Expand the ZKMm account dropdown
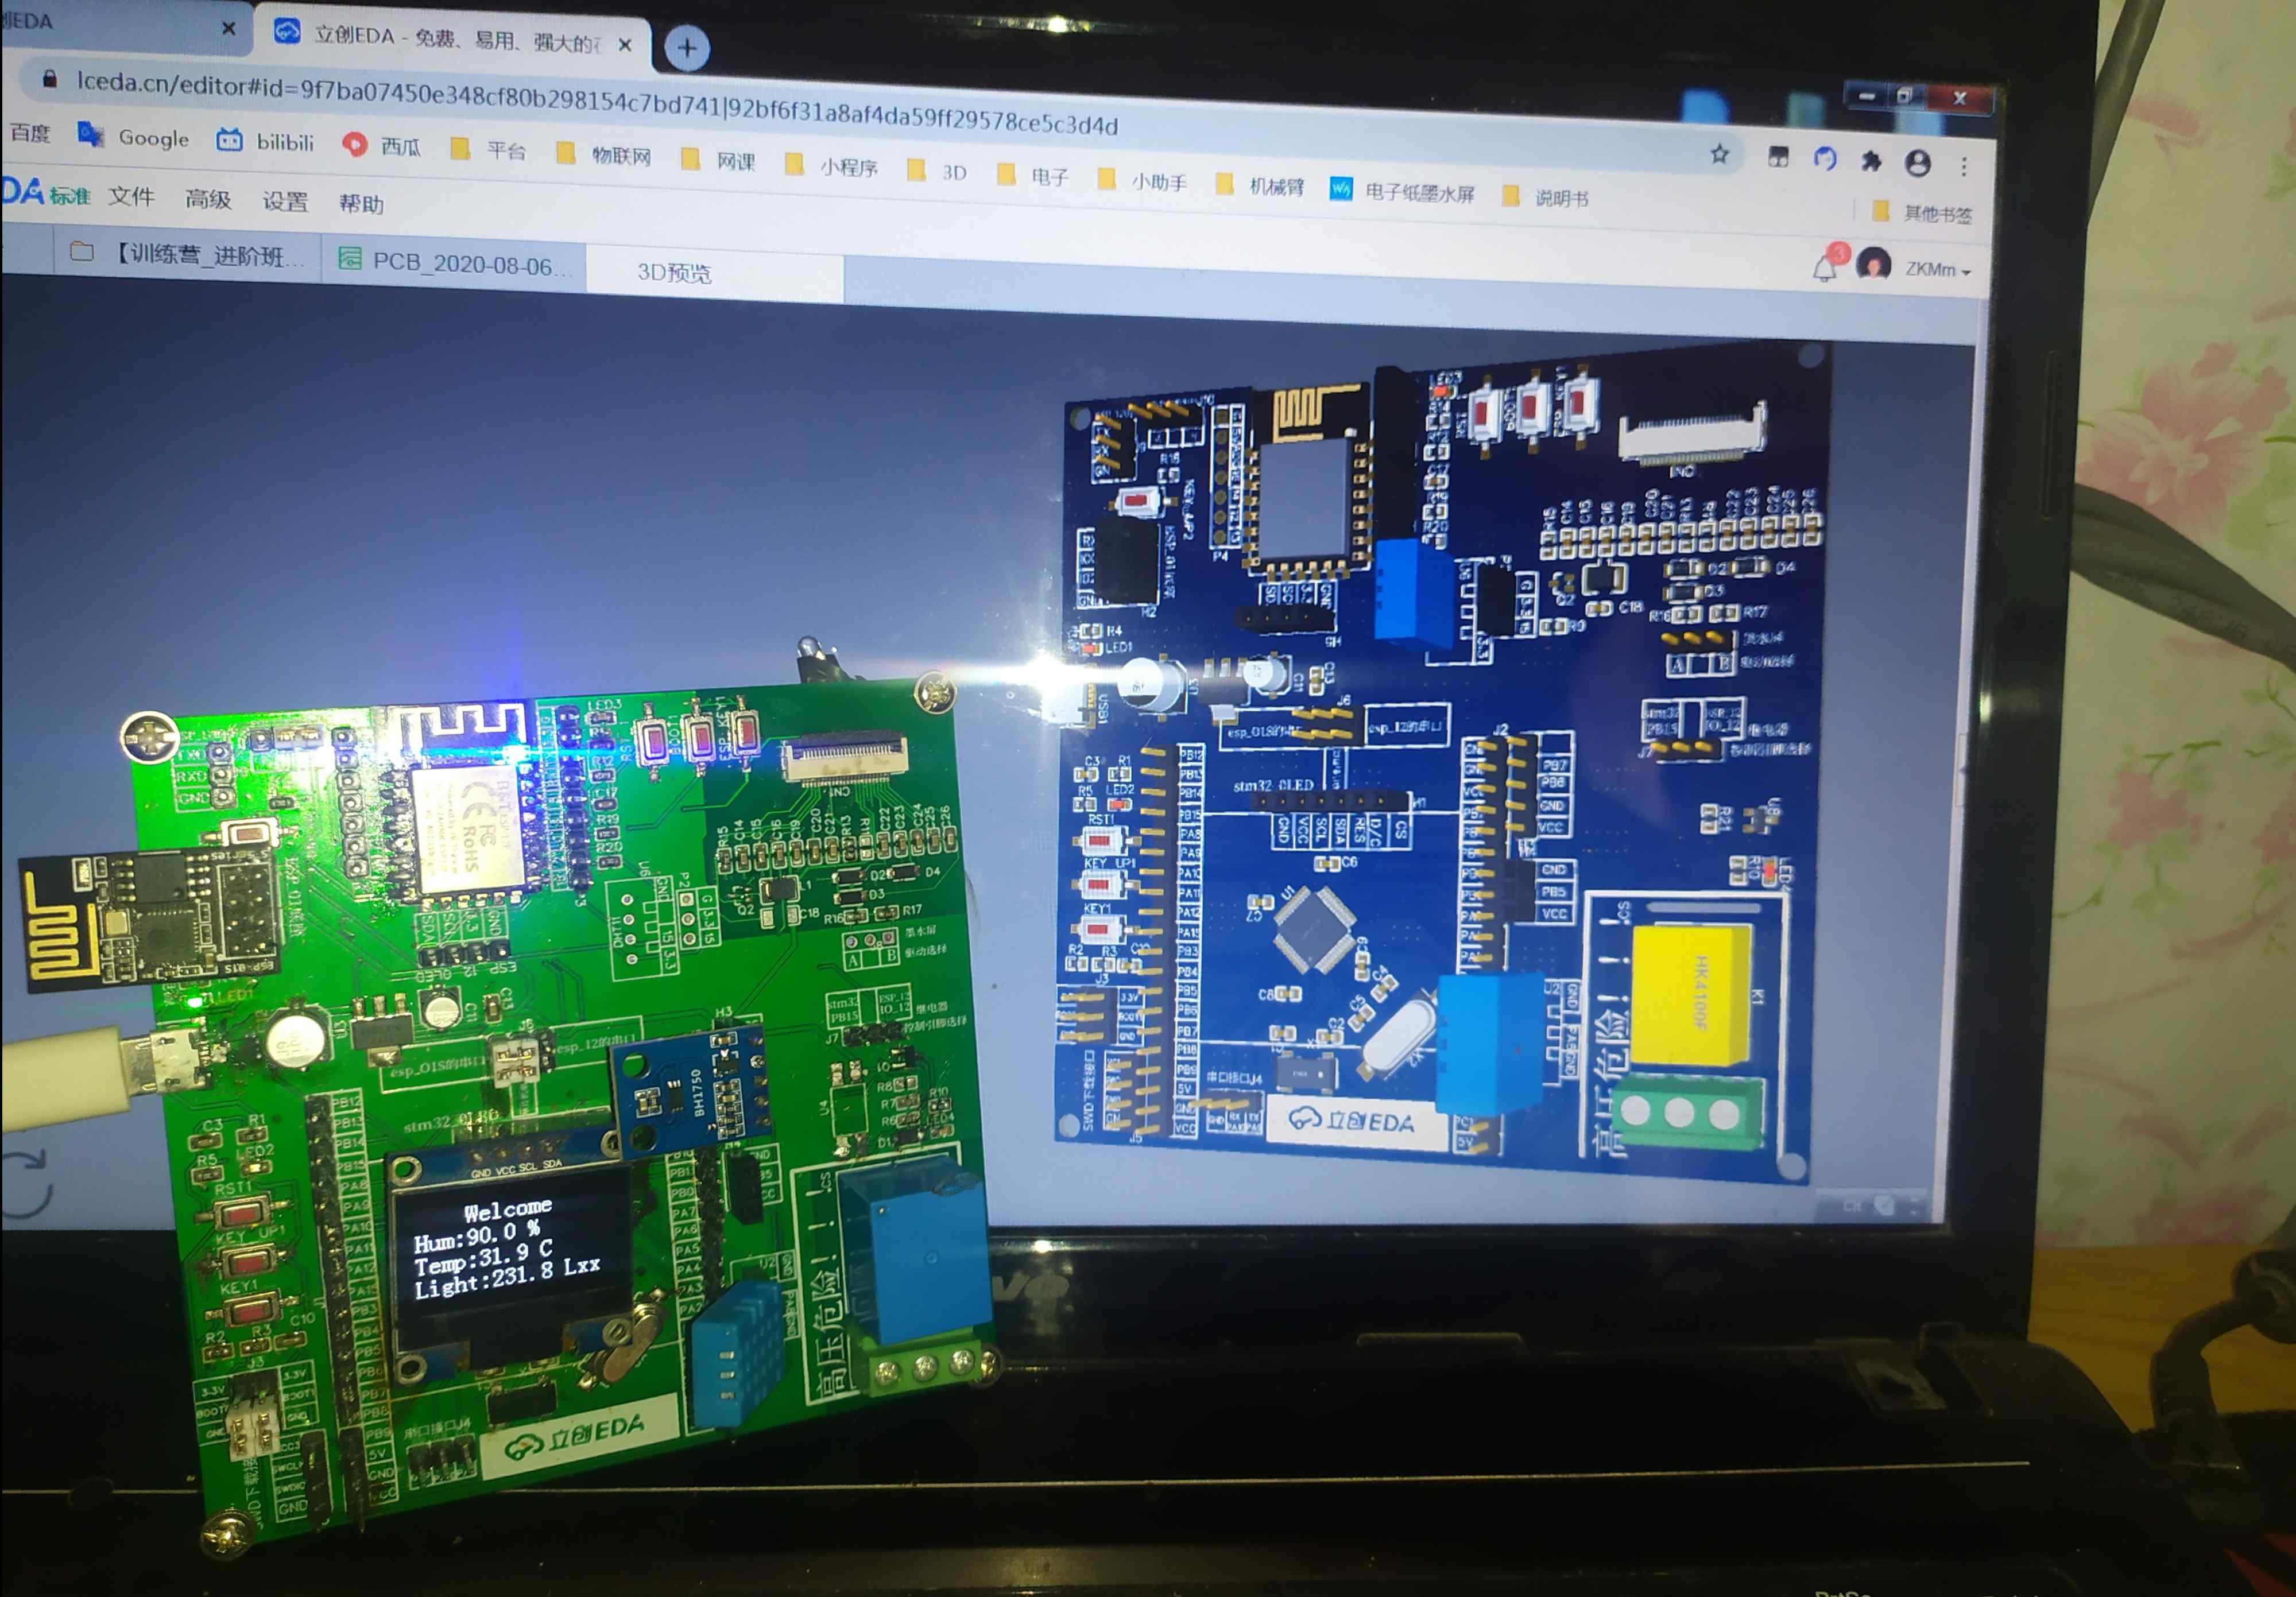This screenshot has width=2296, height=1597. tap(1938, 269)
